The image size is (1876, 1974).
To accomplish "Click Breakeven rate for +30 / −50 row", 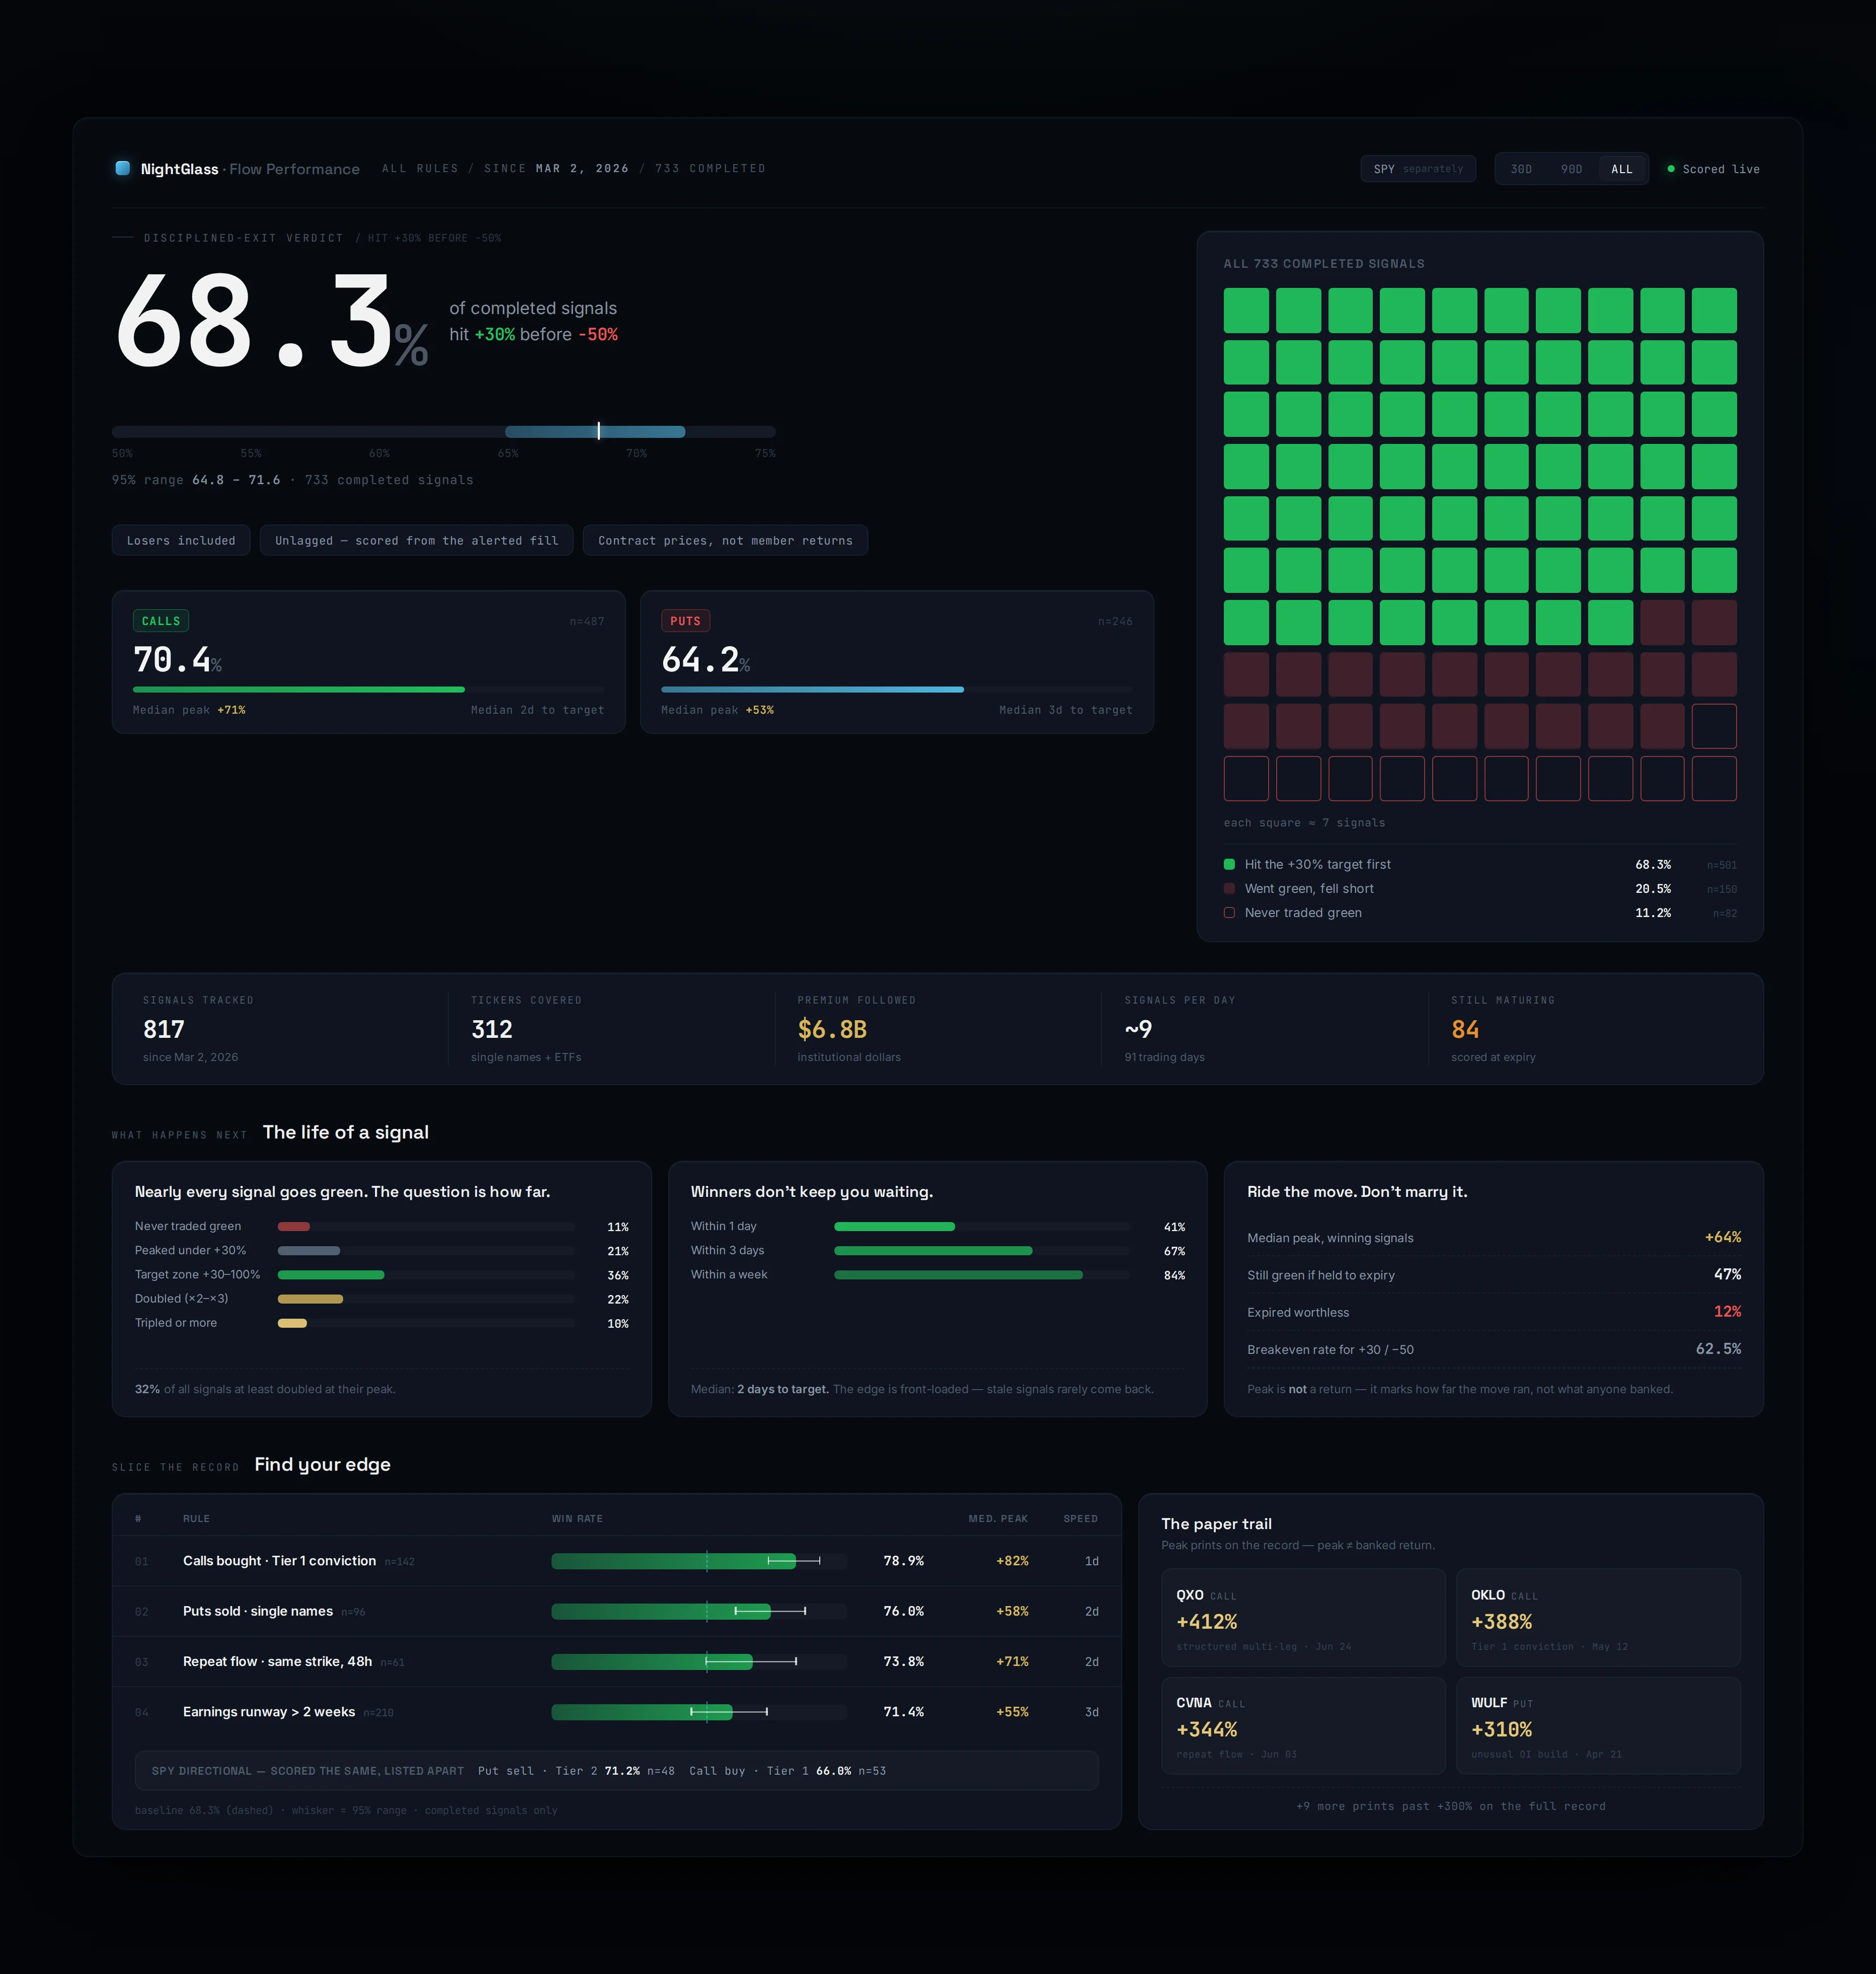I will coord(1493,1348).
